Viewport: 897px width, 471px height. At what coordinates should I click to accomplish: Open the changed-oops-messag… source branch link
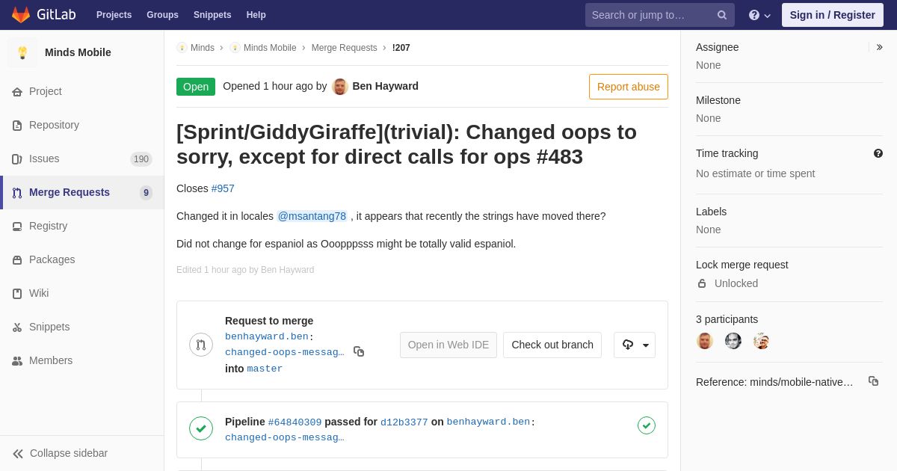pos(285,353)
